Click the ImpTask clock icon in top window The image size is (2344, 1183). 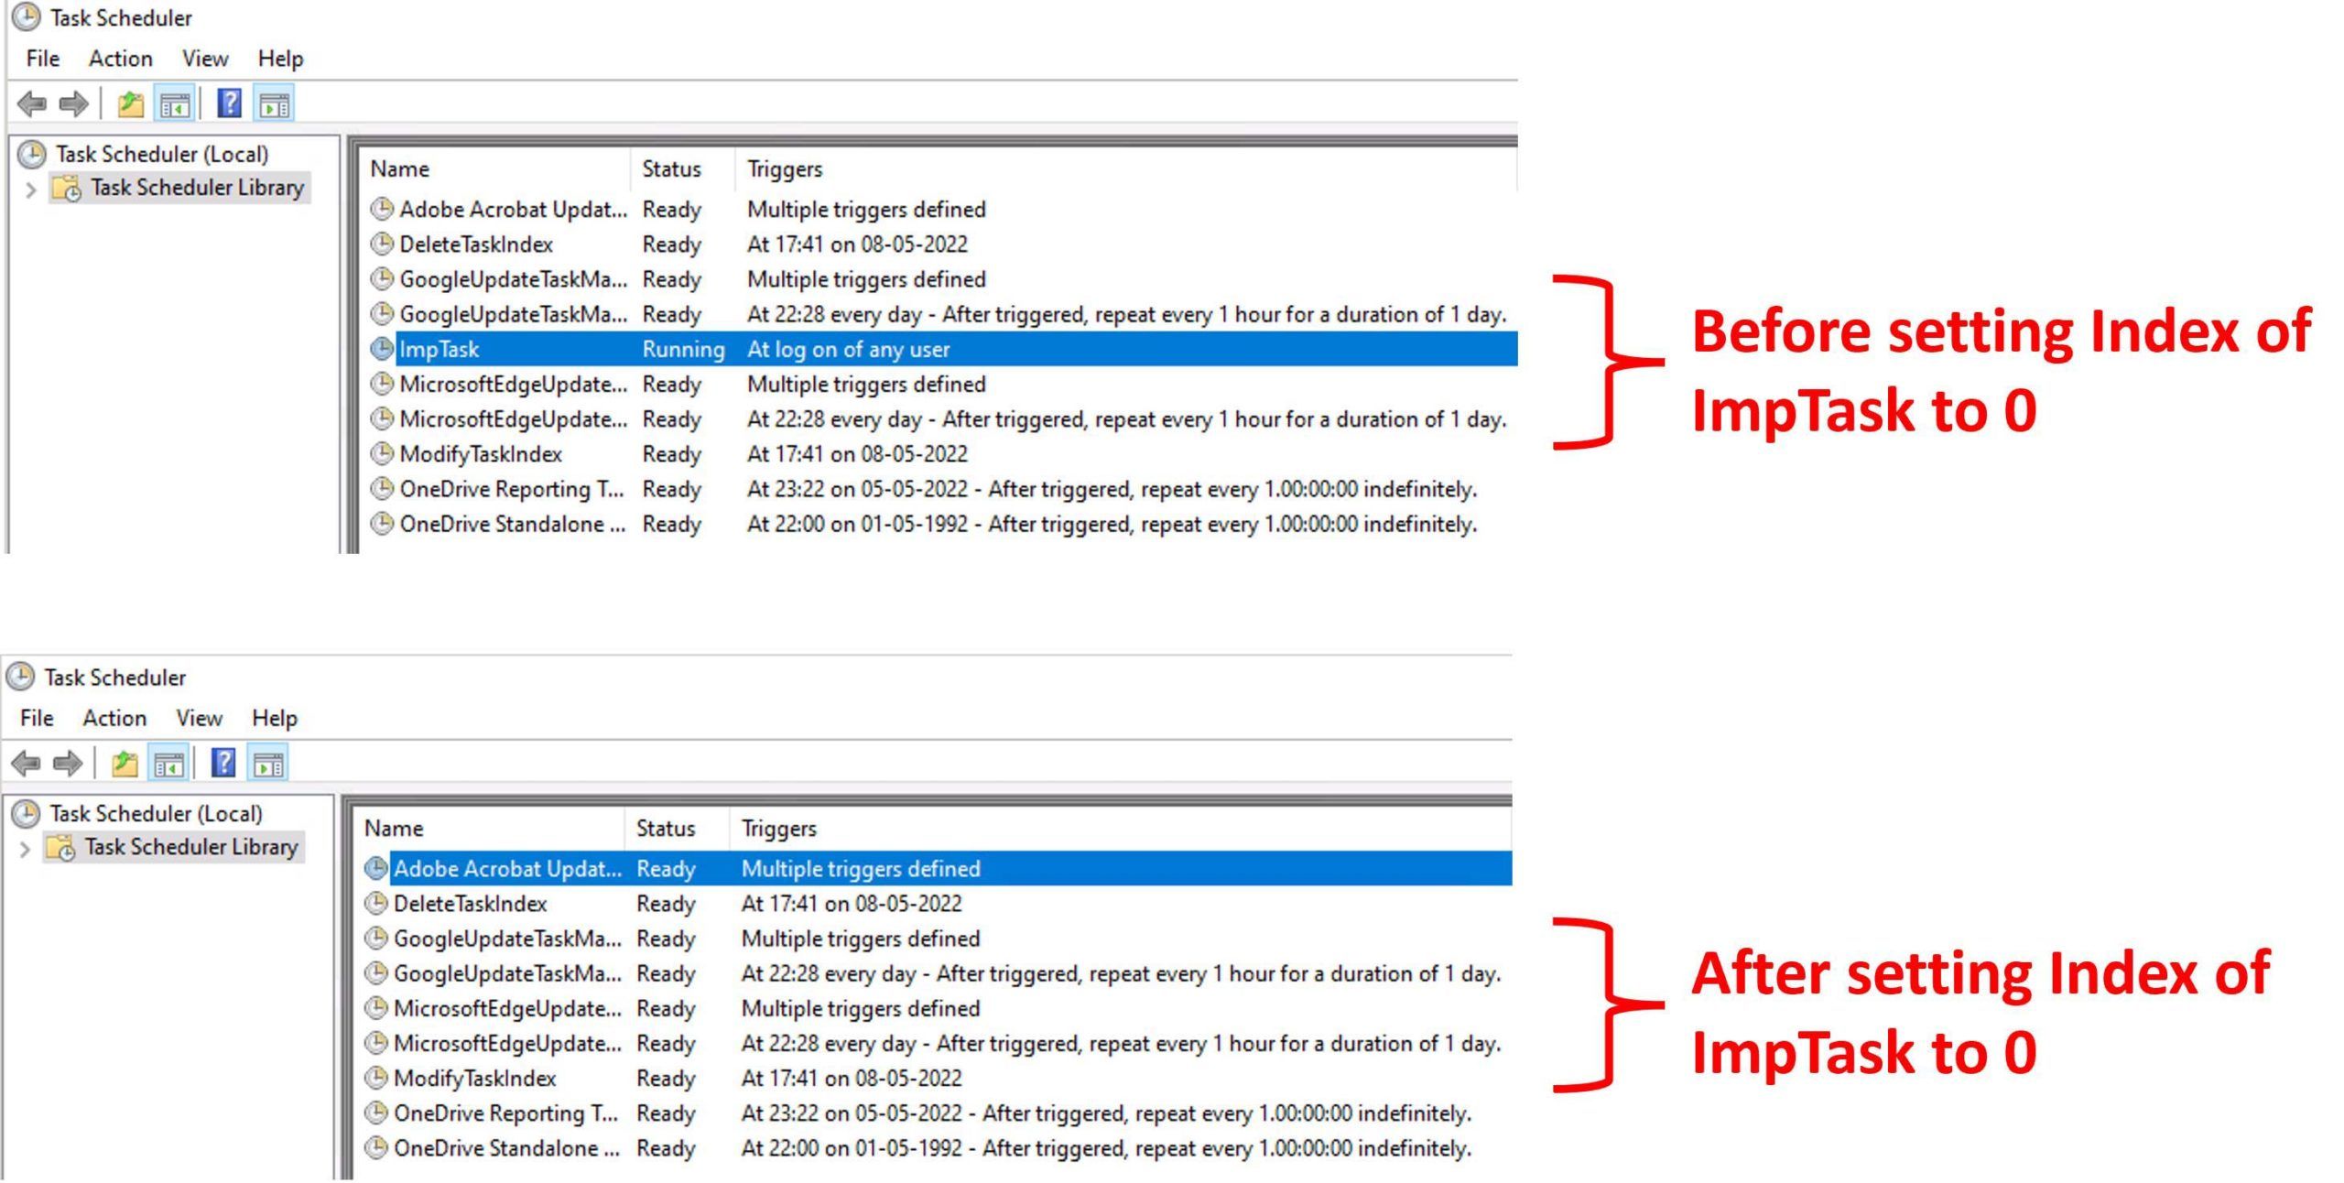coord(382,349)
